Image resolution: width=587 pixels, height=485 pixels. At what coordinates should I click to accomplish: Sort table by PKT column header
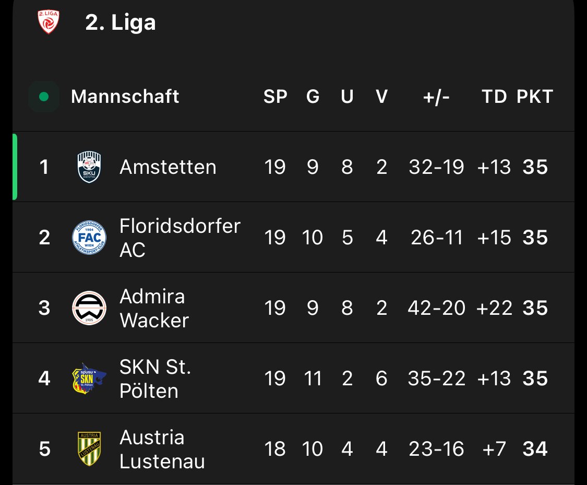[x=535, y=97]
